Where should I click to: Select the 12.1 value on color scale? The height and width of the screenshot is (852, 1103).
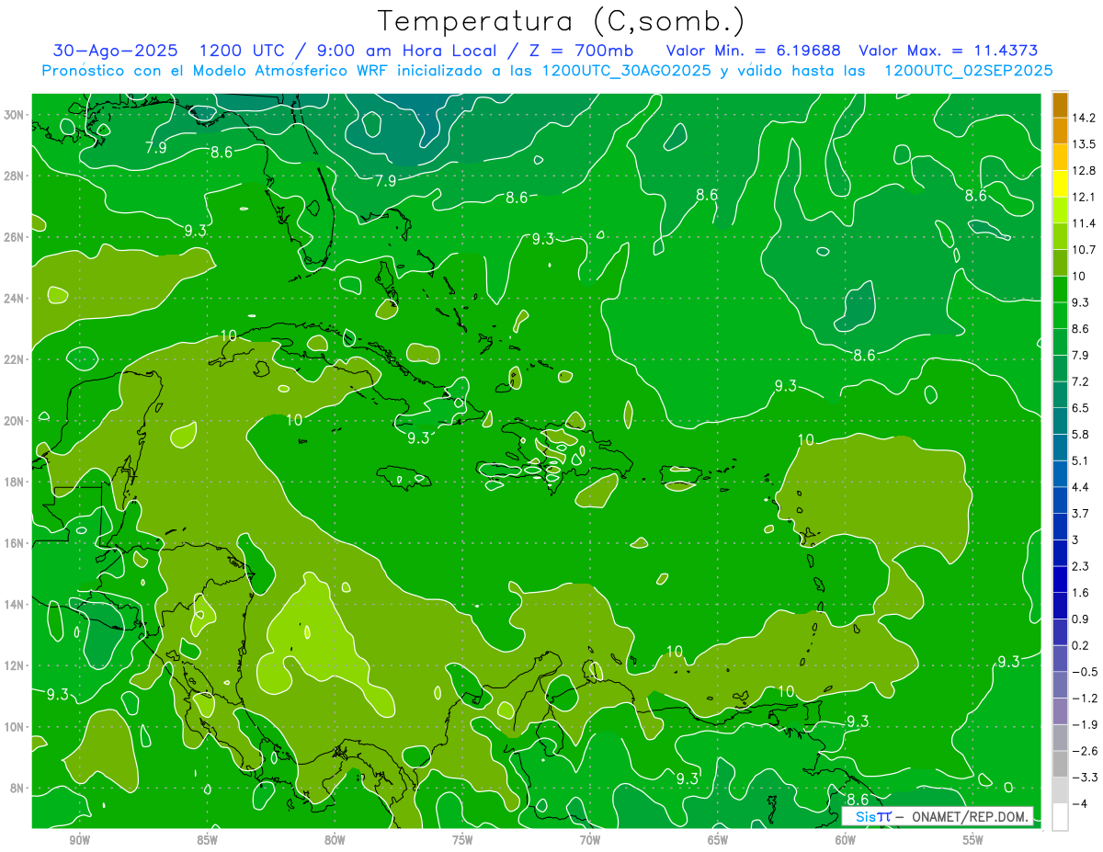coord(1084,197)
